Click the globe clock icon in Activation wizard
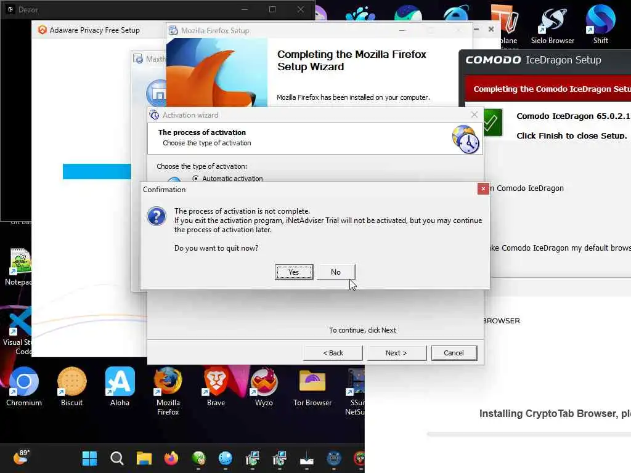Image resolution: width=631 pixels, height=473 pixels. pos(466,139)
